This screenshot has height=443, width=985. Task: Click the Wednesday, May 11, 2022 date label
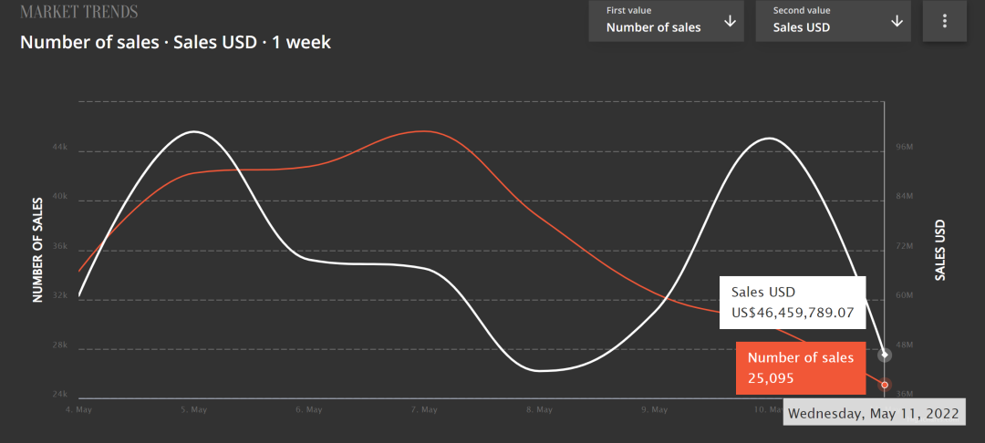pyautogui.click(x=874, y=414)
